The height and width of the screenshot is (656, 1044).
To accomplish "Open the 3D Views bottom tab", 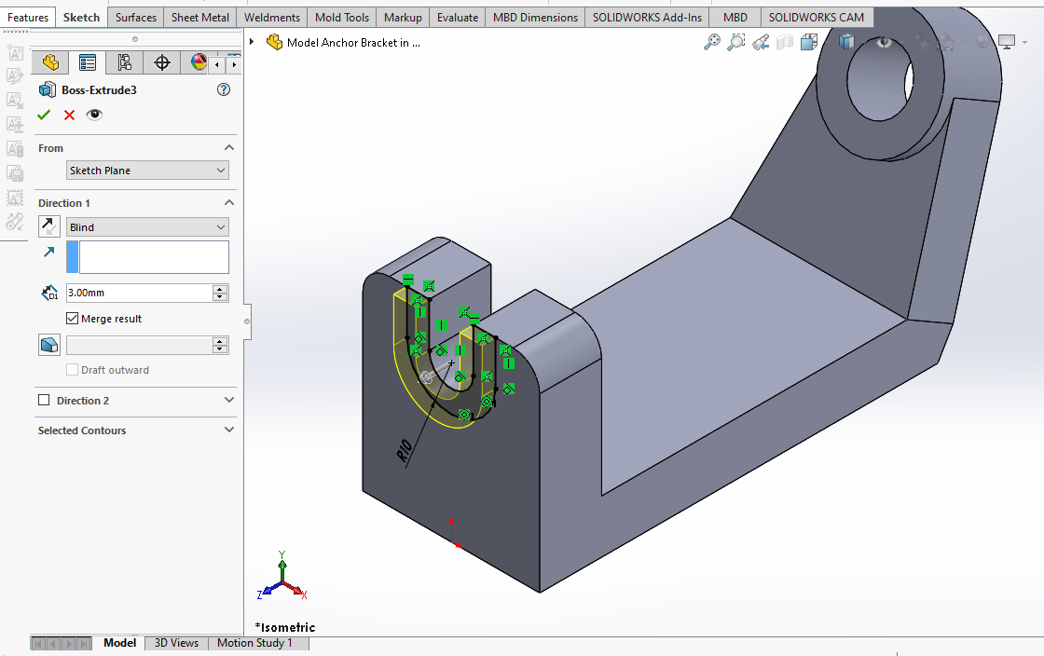I will [x=176, y=643].
